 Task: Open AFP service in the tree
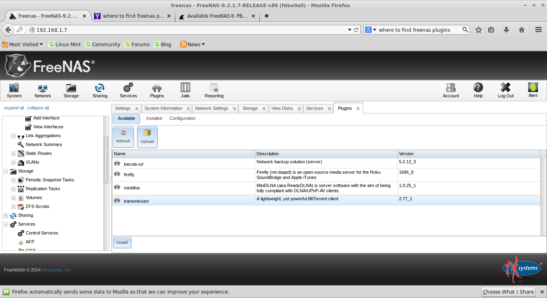point(30,242)
